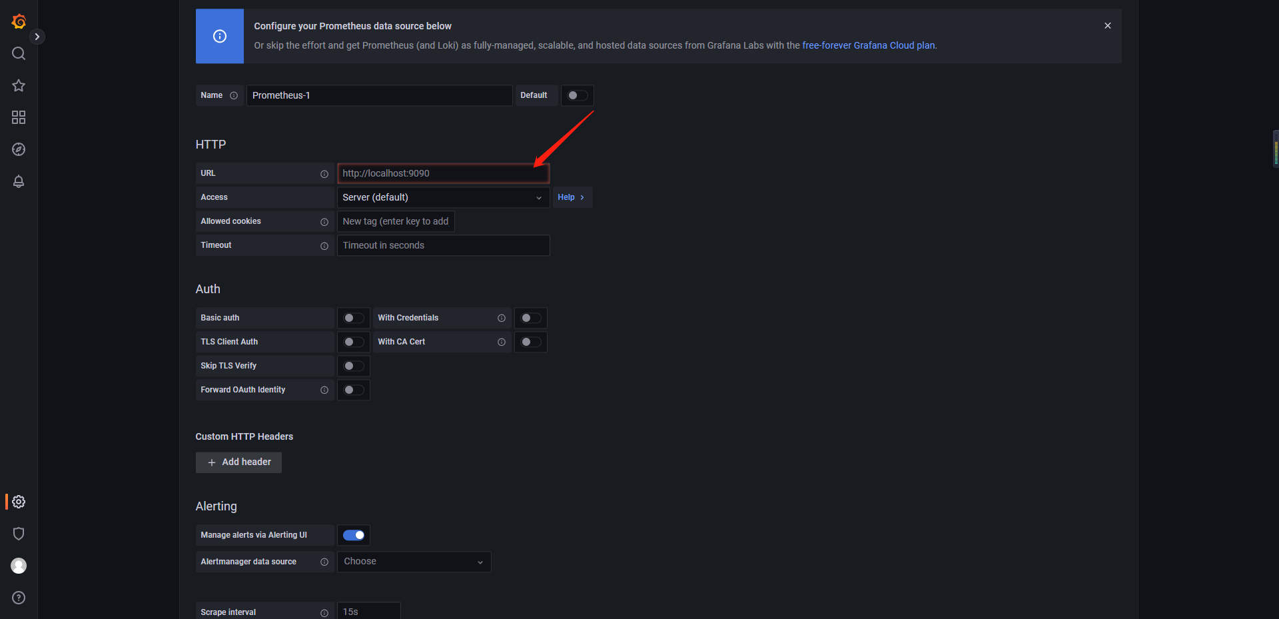Open the Access dropdown showing Server (default)
This screenshot has width=1279, height=619.
(443, 197)
